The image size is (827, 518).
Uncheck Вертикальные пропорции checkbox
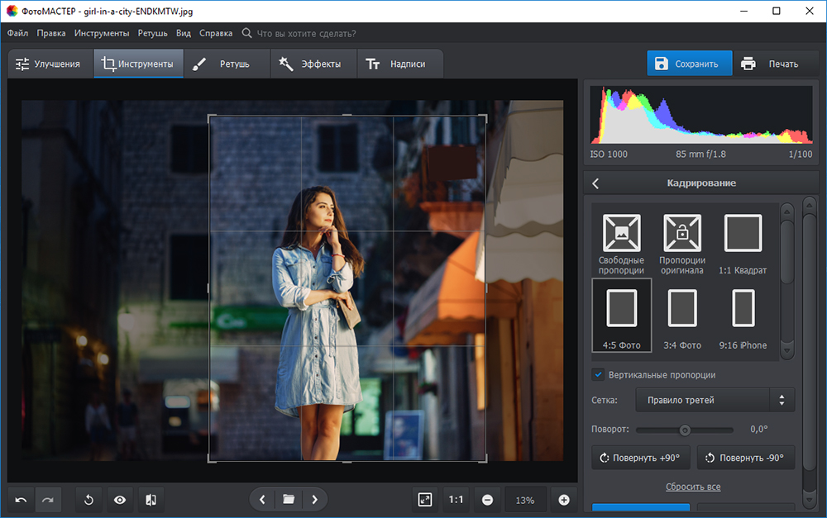[x=599, y=374]
